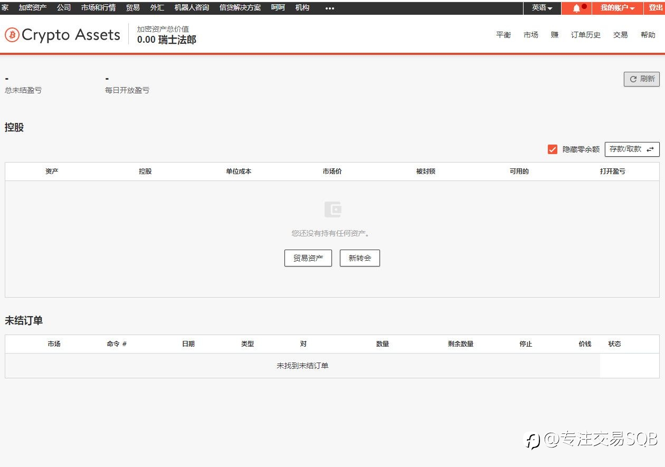This screenshot has height=467, width=665.
Task: Click the 类型 column header
Action: coord(248,344)
